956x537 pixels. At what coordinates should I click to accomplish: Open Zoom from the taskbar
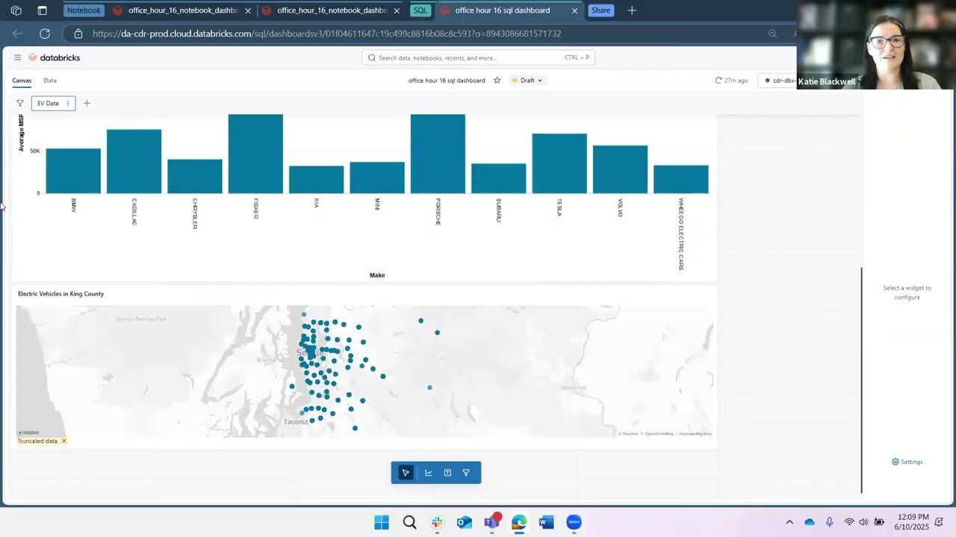click(x=574, y=522)
